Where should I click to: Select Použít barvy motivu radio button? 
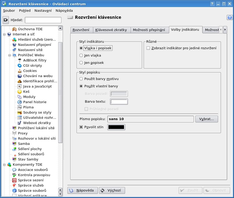tap(81, 79)
